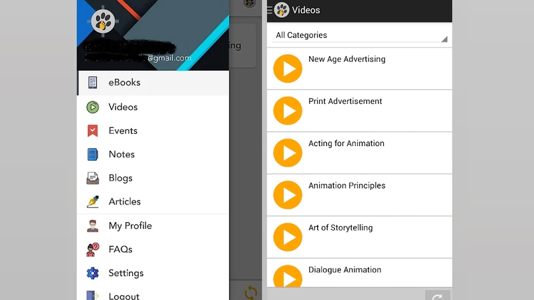This screenshot has width=534, height=300.
Task: Tap paw logo in drawer header
Action: pyautogui.click(x=103, y=21)
